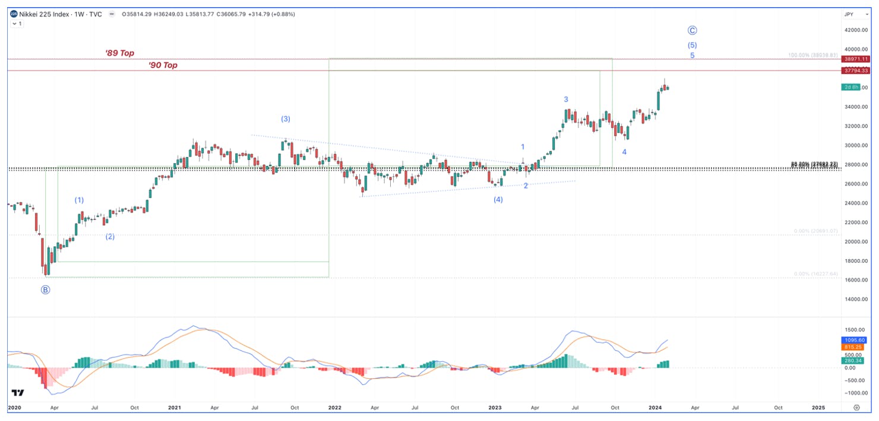Click 2024 on the time axis
This screenshot has width=879, height=421.
[x=655, y=408]
